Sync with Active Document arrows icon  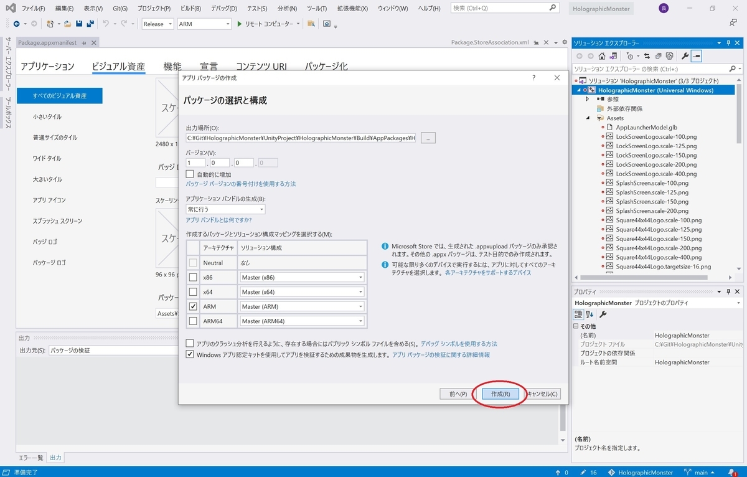(x=647, y=56)
